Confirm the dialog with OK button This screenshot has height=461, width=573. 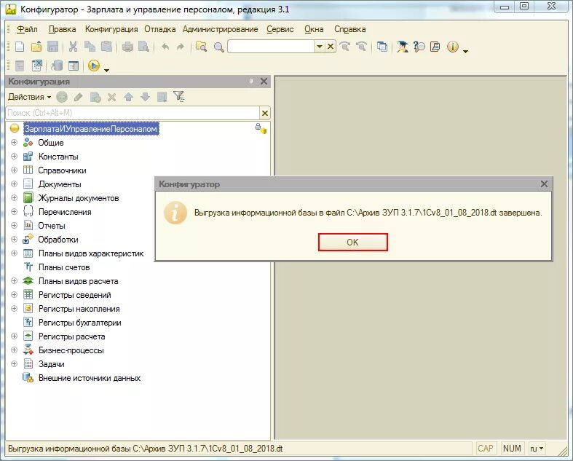point(352,242)
